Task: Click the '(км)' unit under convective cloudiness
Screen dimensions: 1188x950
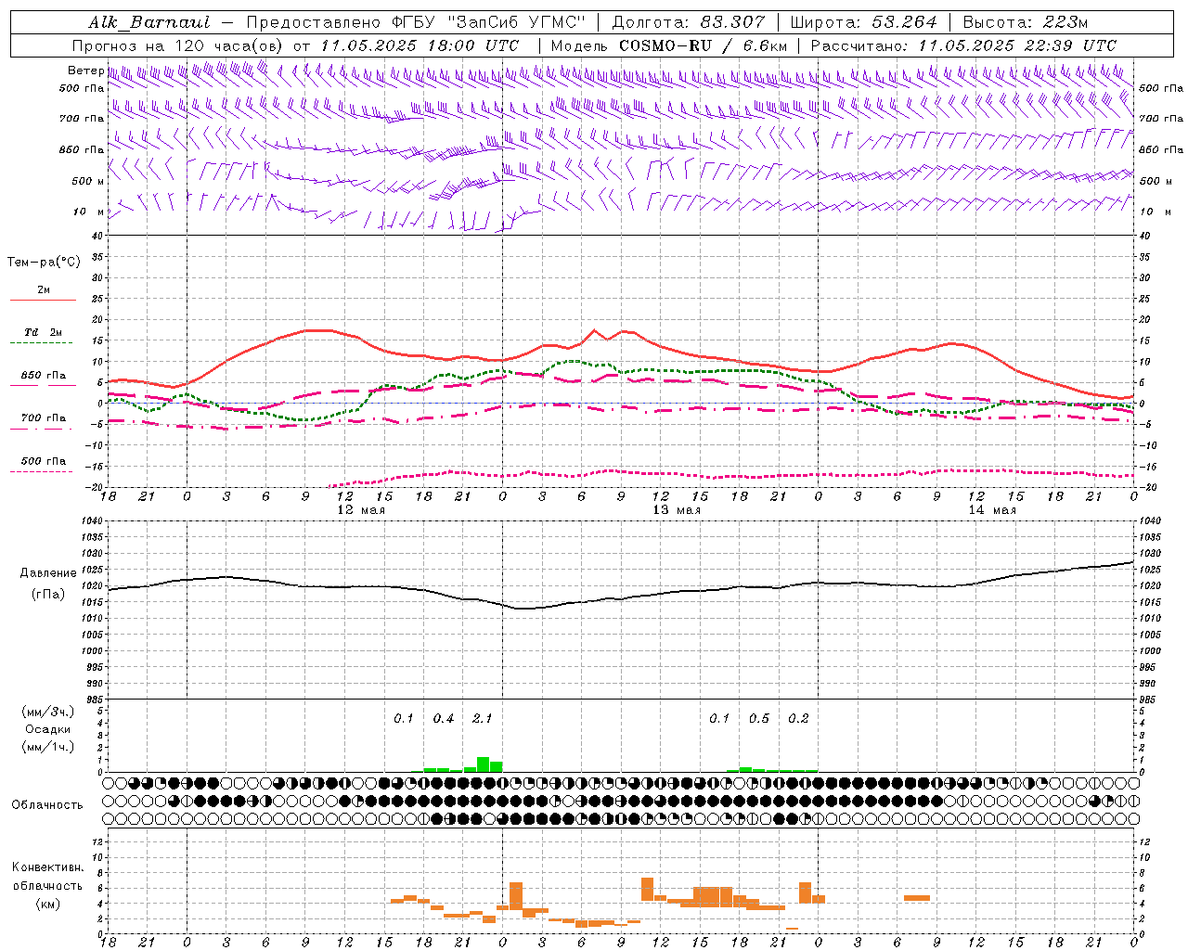Action: 48,904
